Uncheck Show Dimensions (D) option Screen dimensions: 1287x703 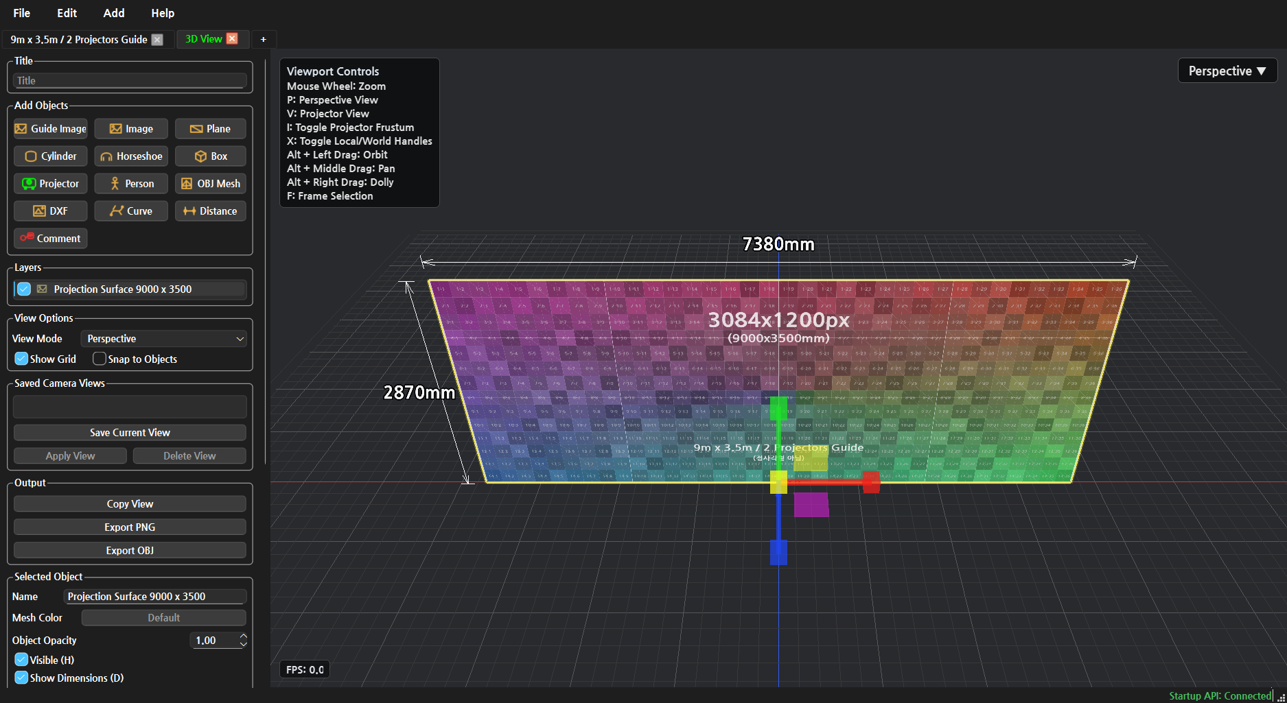pyautogui.click(x=21, y=678)
